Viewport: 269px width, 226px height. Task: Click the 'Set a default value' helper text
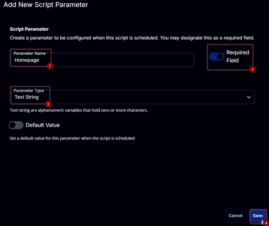tap(72, 138)
